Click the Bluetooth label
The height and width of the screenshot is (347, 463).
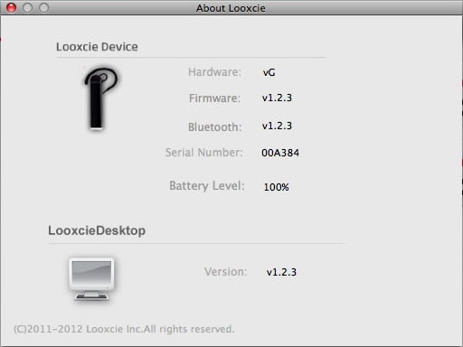(x=215, y=127)
